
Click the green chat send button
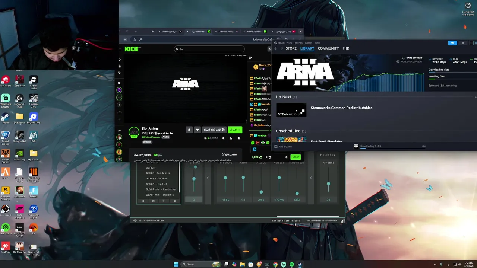click(x=296, y=157)
